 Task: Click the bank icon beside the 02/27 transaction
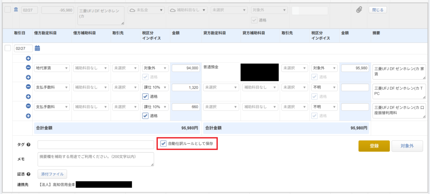(16, 10)
